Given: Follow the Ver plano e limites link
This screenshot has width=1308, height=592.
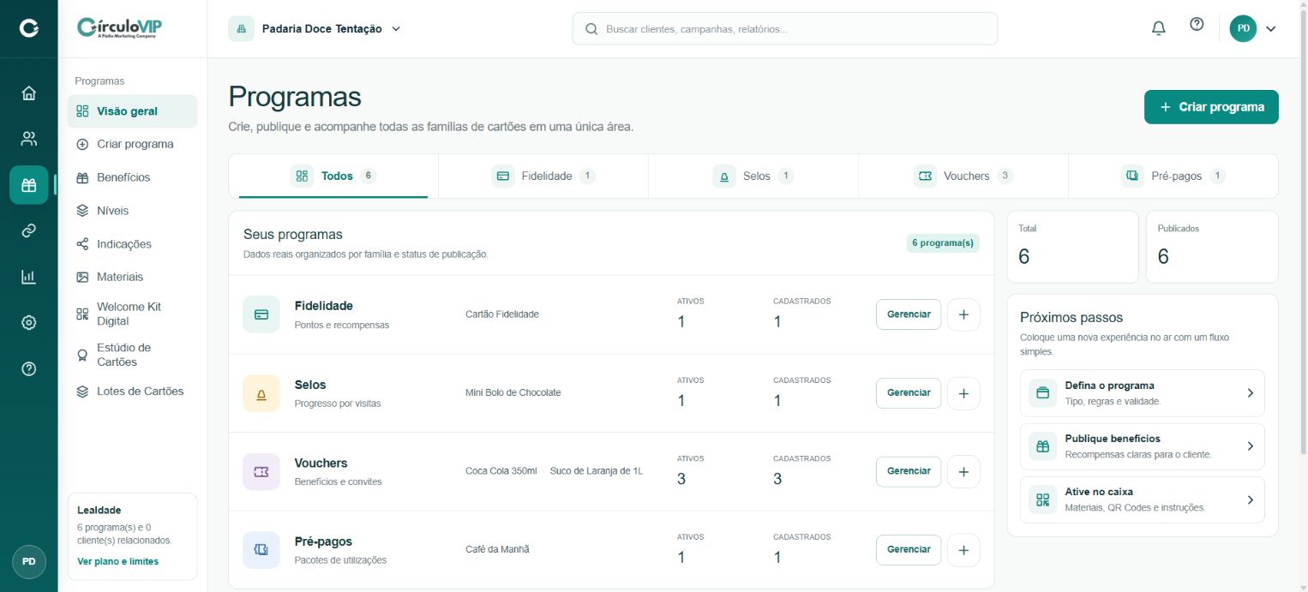Looking at the screenshot, I should 117,561.
